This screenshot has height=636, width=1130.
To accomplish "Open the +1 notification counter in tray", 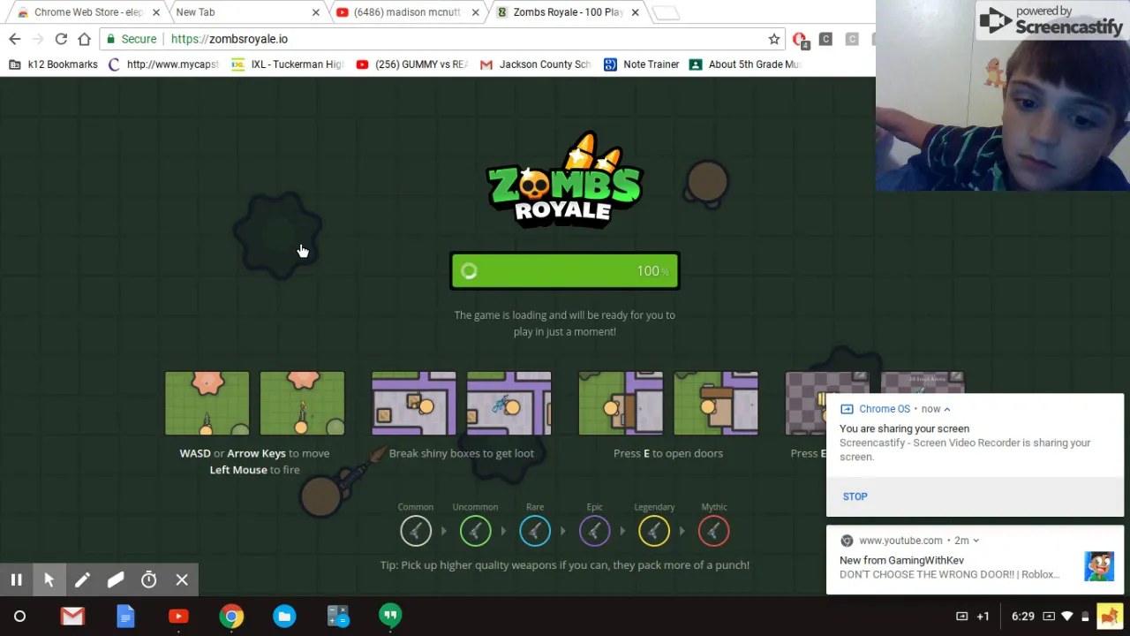I will coord(983,617).
